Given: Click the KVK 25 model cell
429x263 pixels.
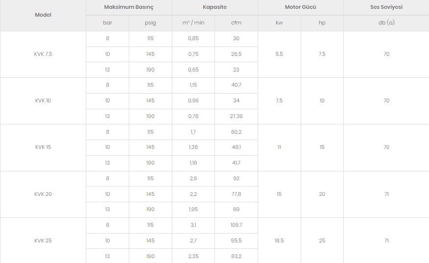Looking at the screenshot, I should coord(43,240).
